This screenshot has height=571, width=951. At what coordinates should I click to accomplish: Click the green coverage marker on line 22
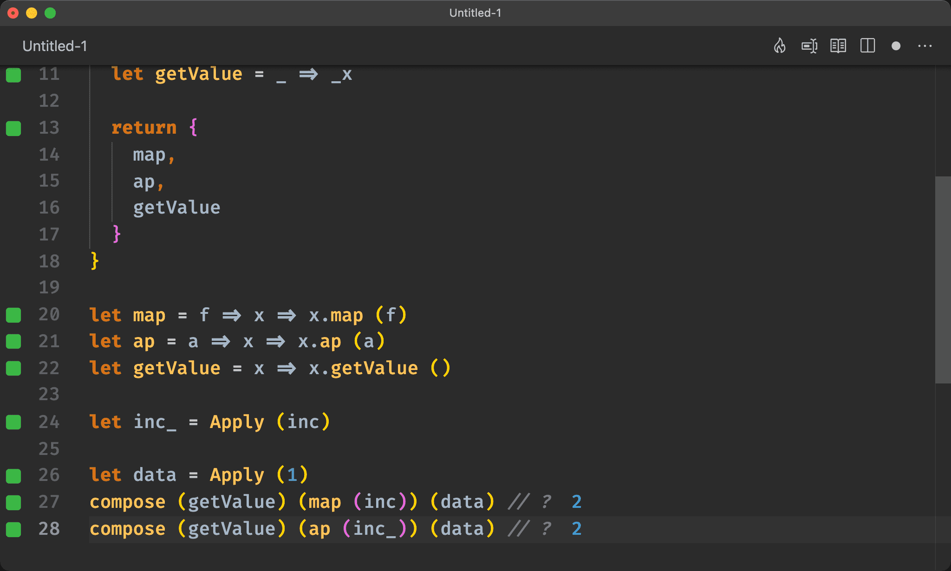(13, 369)
